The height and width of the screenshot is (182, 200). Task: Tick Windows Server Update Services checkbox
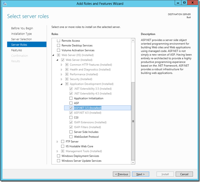click(58, 161)
